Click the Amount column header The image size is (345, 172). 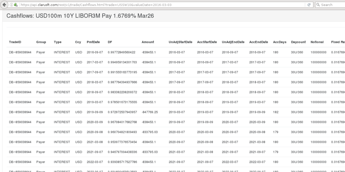tap(148, 42)
